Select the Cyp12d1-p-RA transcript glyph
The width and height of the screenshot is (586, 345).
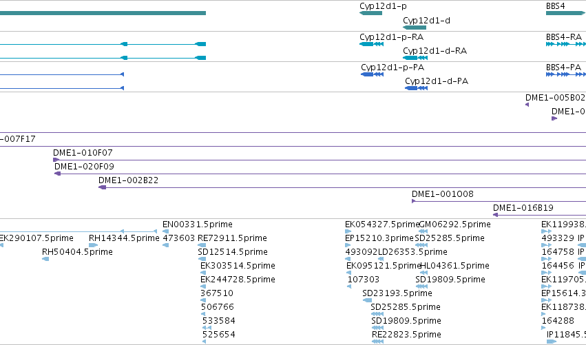point(371,44)
